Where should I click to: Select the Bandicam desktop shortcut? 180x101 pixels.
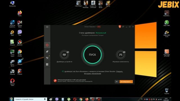point(20,43)
